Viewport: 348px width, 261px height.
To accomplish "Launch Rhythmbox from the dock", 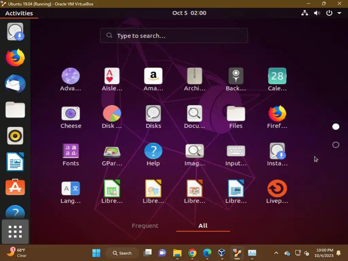I will tap(15, 136).
